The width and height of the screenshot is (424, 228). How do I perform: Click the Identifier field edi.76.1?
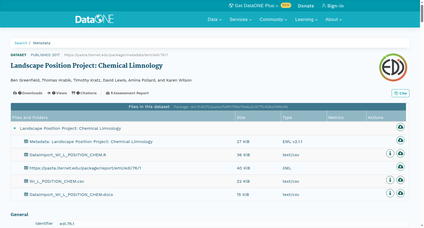234,224
